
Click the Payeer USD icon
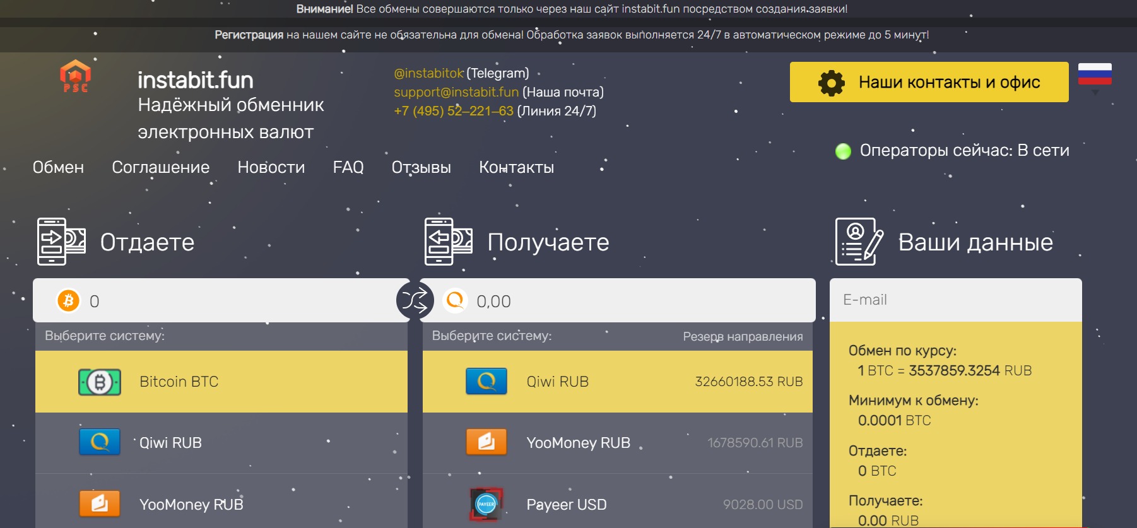(486, 503)
